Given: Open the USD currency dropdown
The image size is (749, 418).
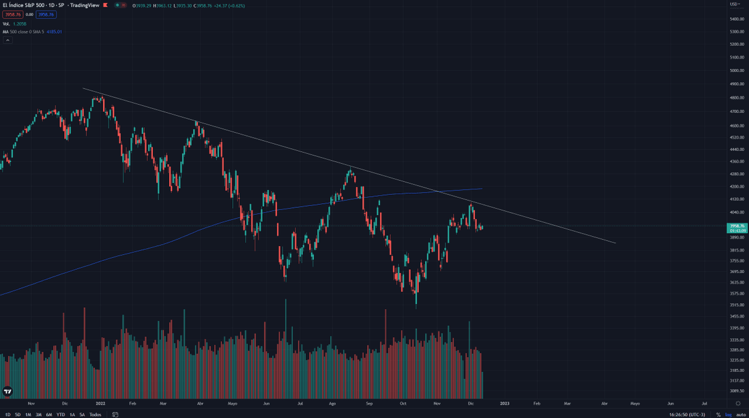Looking at the screenshot, I should point(737,5).
